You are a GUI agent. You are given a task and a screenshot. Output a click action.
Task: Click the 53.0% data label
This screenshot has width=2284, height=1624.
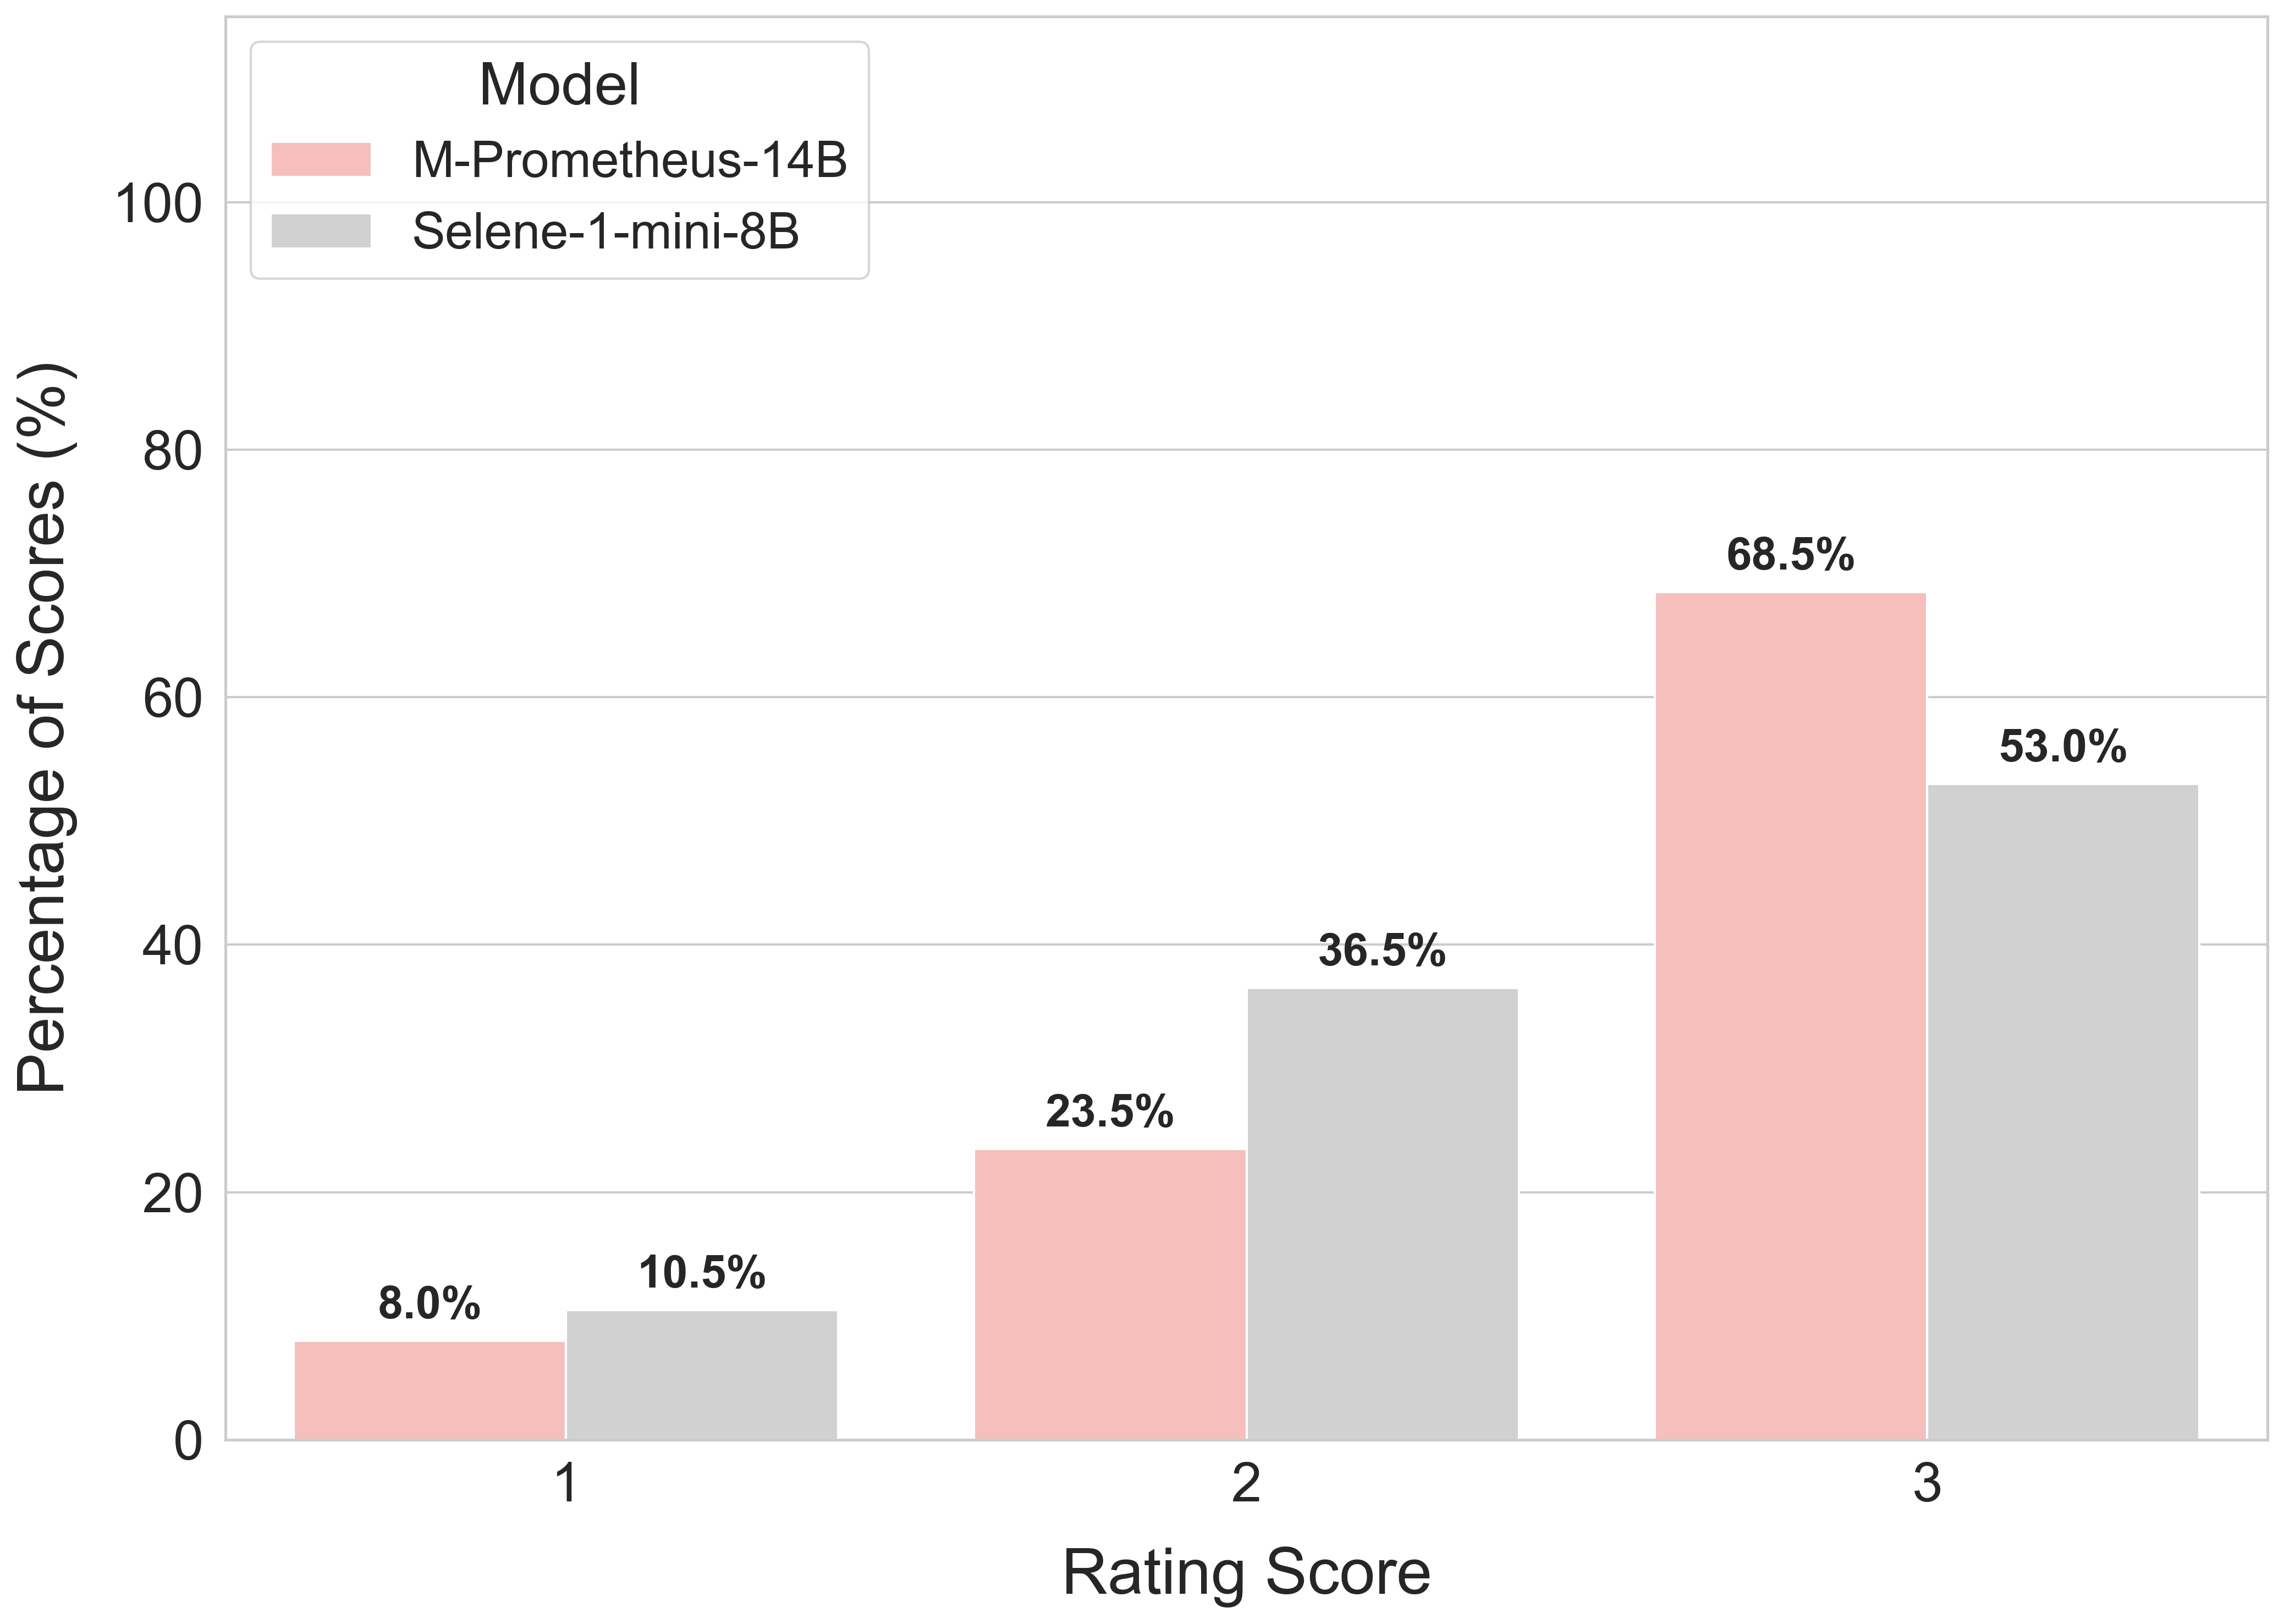[x=2062, y=747]
